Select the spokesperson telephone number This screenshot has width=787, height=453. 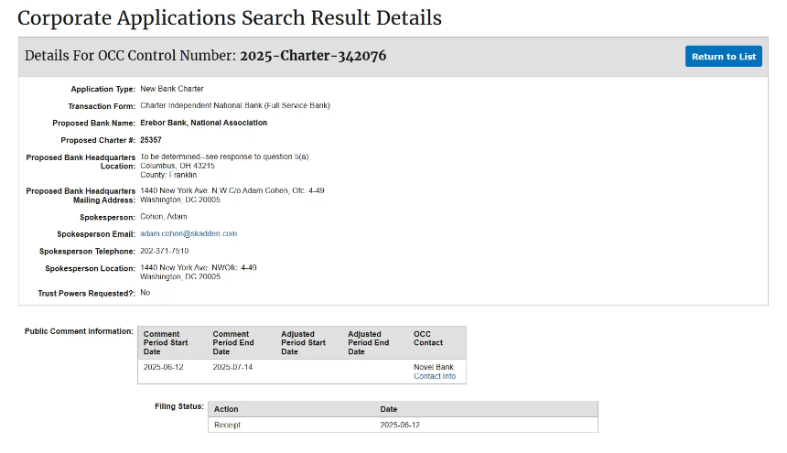click(165, 251)
